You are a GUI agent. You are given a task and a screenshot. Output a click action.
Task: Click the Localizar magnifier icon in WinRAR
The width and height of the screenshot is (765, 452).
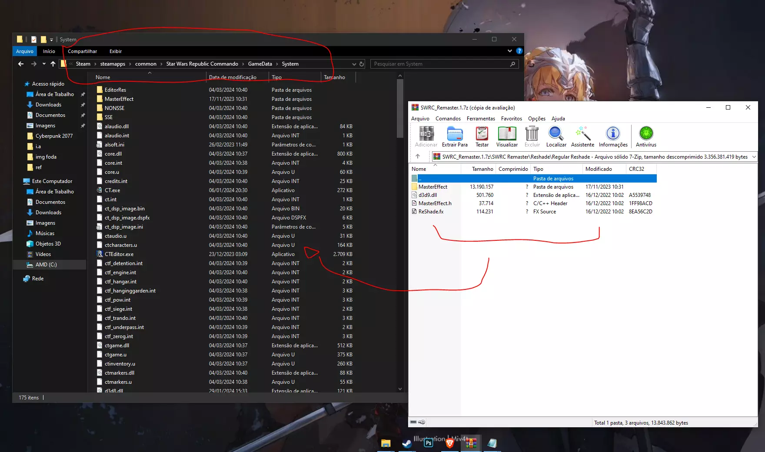pos(556,137)
